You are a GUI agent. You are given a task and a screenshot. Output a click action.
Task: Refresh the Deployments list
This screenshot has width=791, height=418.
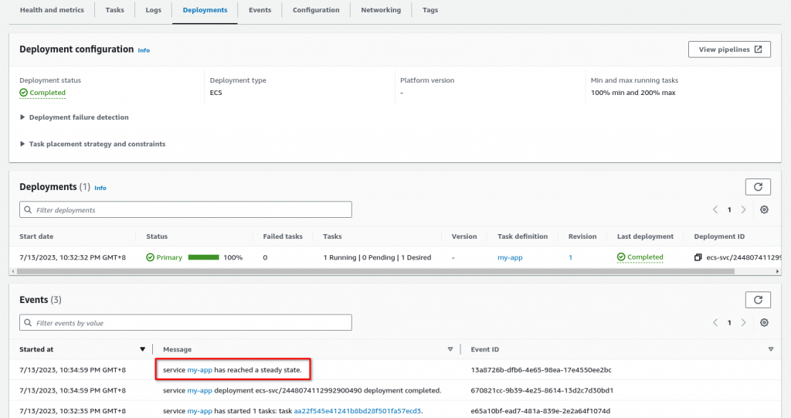pyautogui.click(x=758, y=187)
